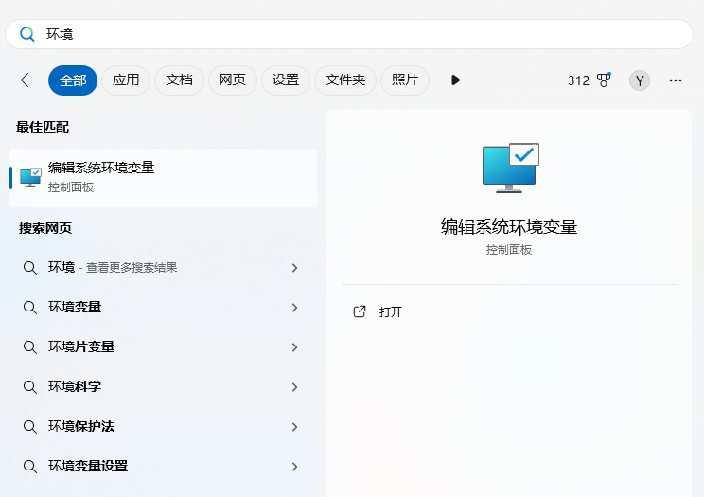Click into the search text field
This screenshot has height=497, width=704.
pos(360,34)
